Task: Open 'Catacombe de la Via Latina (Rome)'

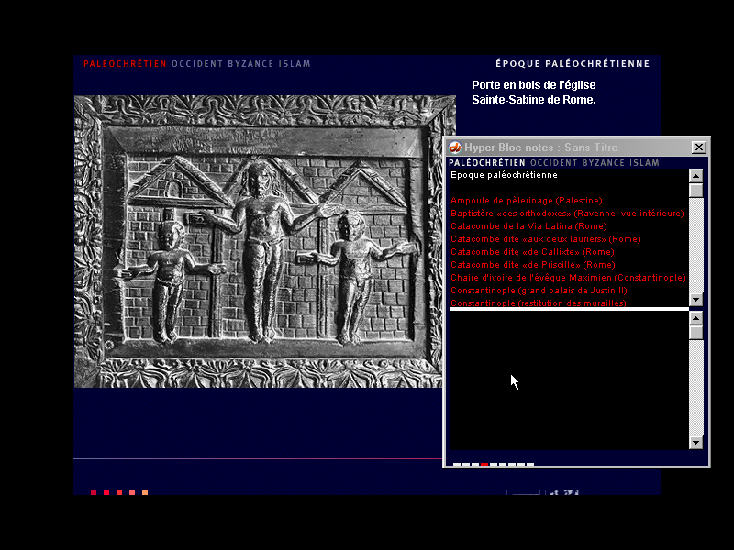Action: (528, 226)
